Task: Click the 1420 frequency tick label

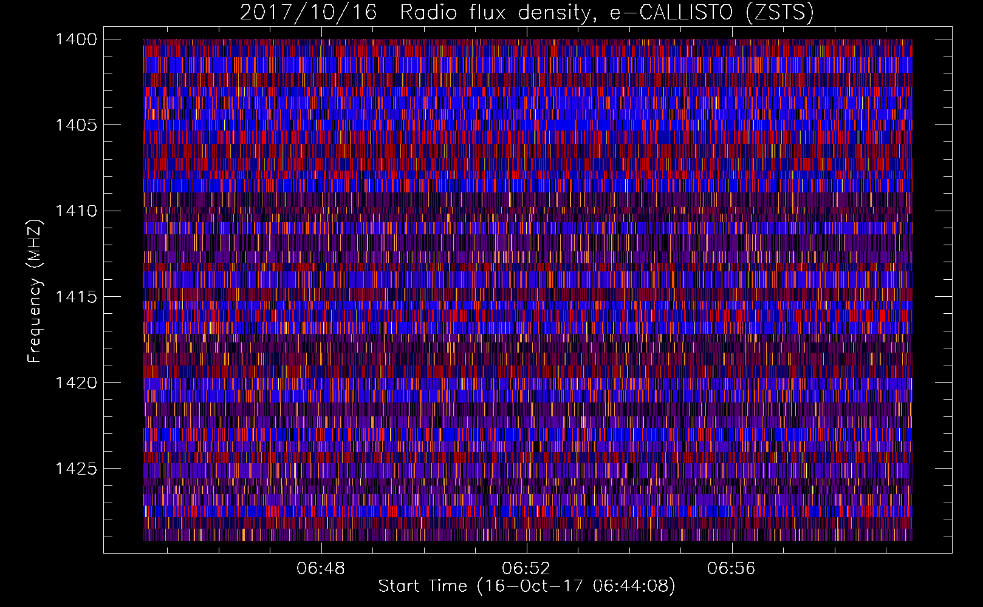Action: point(76,383)
